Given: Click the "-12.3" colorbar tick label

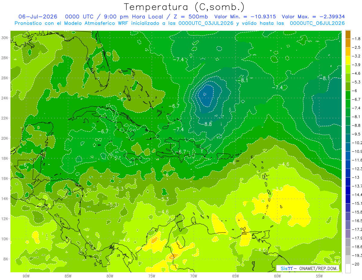Looking at the screenshot, I should [x=357, y=169].
